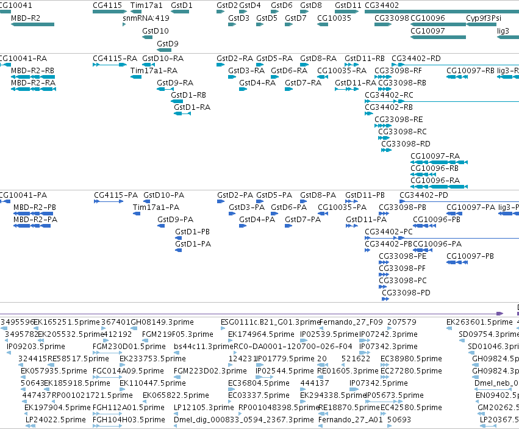Click the GstD1-PB protein label
The width and height of the screenshot is (519, 429).
click(192, 232)
